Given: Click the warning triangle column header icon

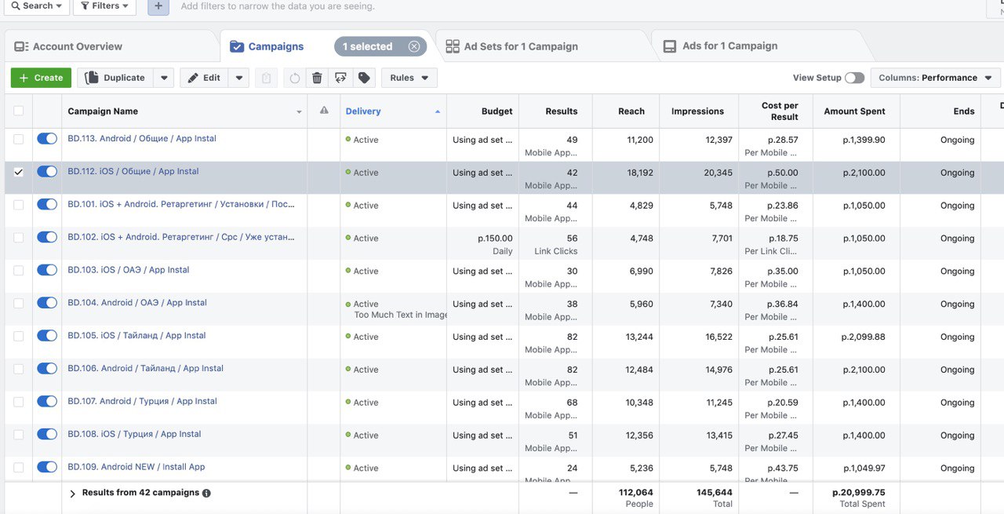Looking at the screenshot, I should click(x=324, y=111).
